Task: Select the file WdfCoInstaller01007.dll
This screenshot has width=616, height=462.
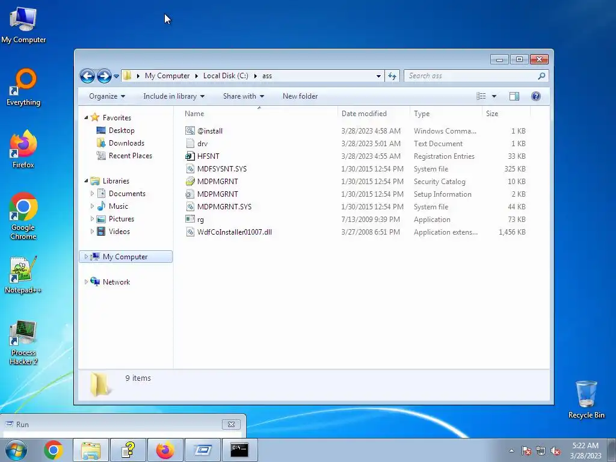Action: pyautogui.click(x=234, y=232)
